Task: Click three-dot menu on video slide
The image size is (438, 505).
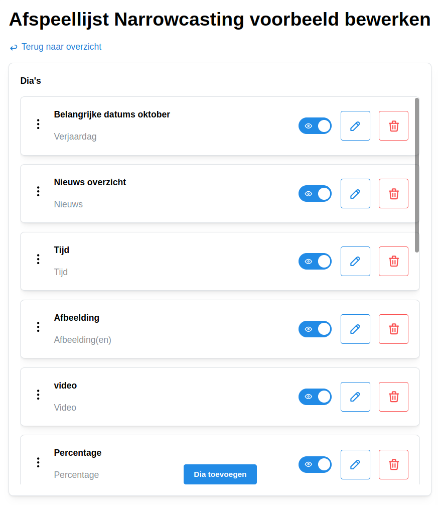Action: pos(38,395)
